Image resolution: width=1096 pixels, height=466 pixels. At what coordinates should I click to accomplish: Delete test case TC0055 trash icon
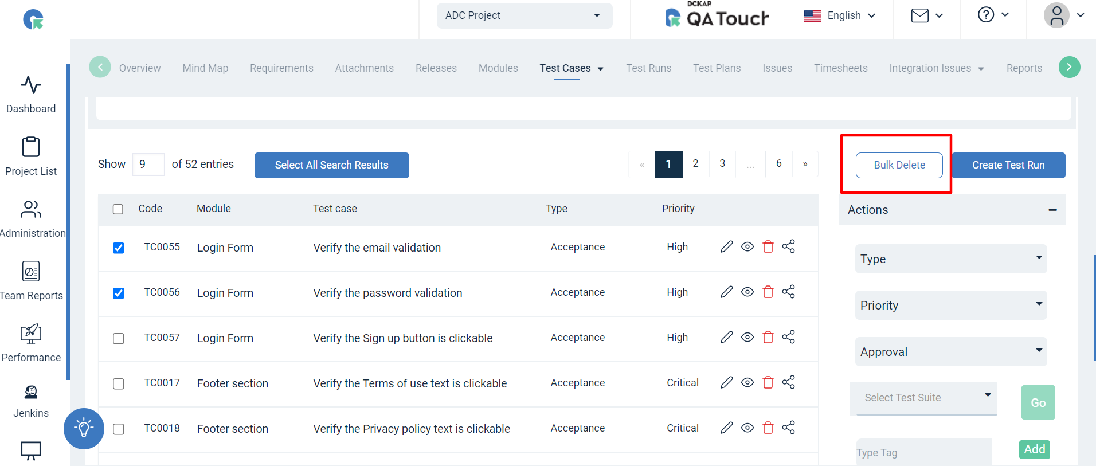[768, 246]
